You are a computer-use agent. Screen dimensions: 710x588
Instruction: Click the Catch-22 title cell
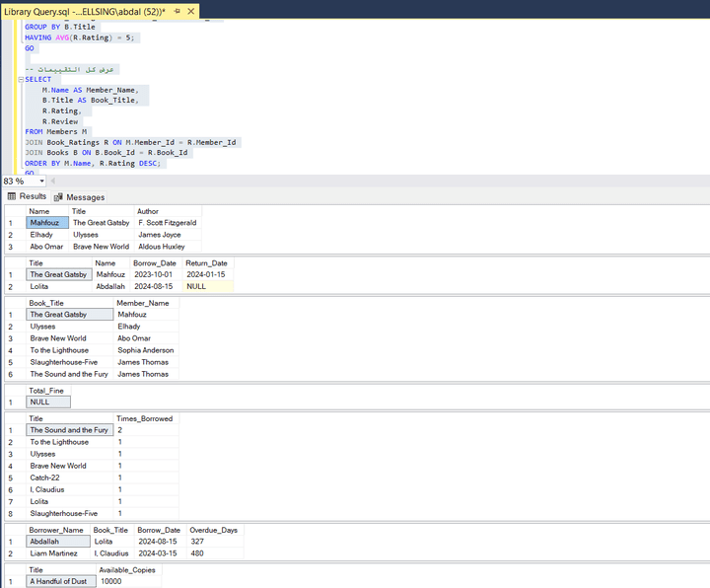45,478
